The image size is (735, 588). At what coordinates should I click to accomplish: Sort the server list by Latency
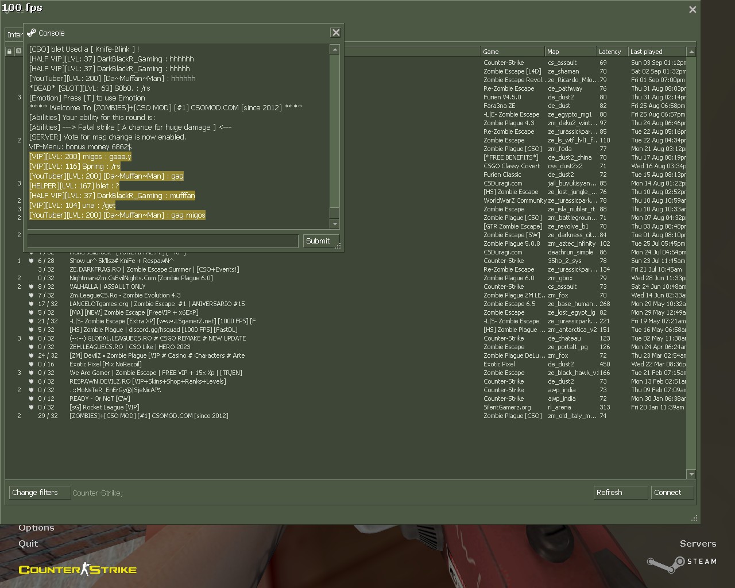[x=611, y=52]
